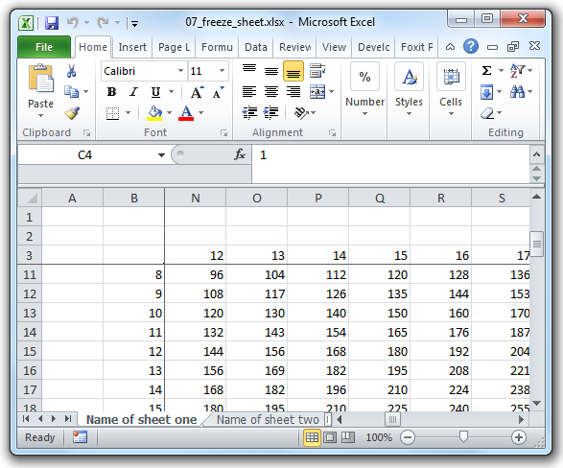Click the Insert Function fx icon

240,154
